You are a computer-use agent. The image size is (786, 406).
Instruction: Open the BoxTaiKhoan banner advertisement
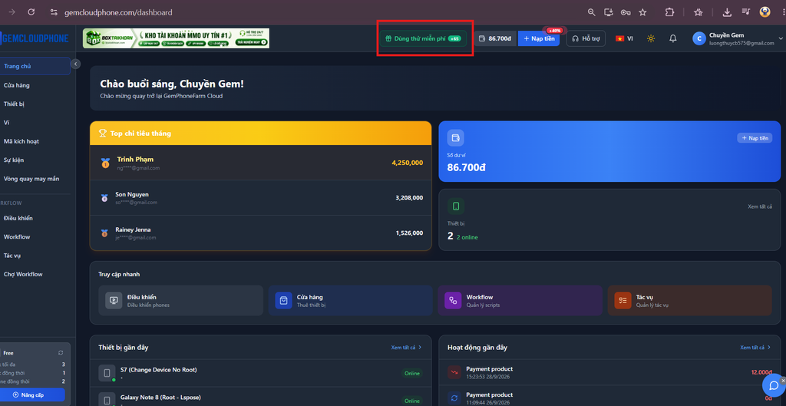tap(176, 38)
